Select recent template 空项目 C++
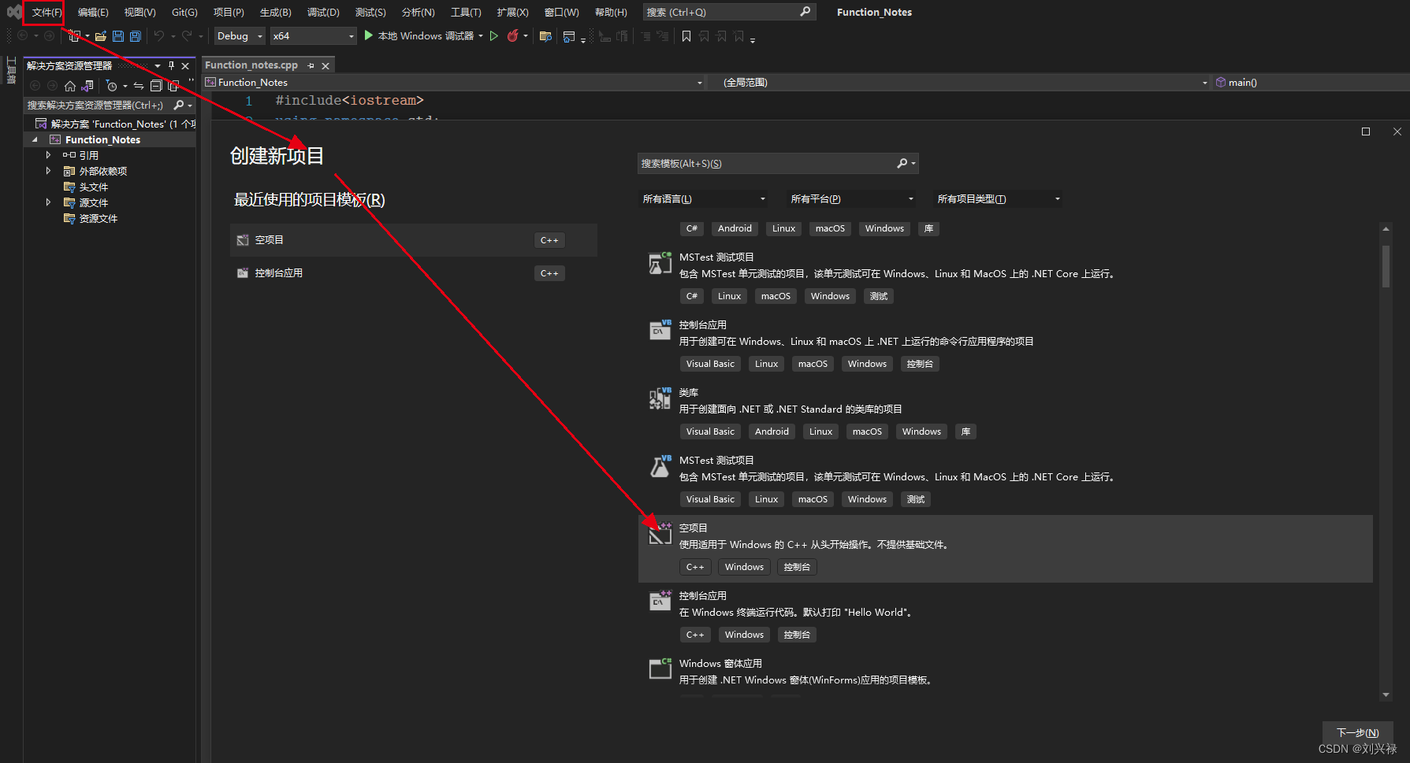The image size is (1410, 763). coord(413,240)
